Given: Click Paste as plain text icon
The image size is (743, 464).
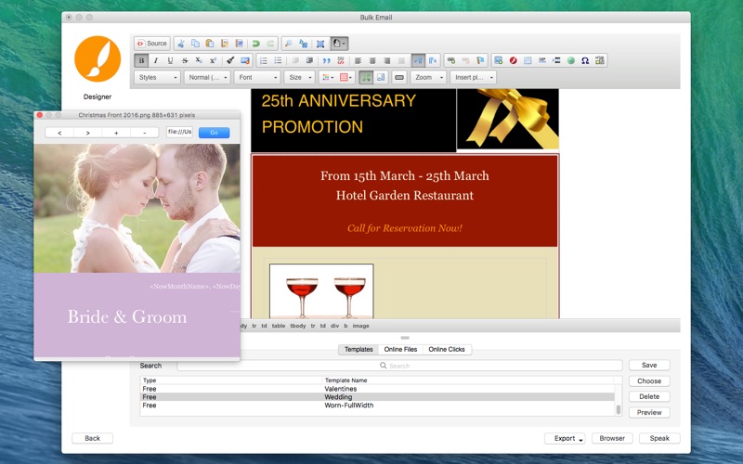Looking at the screenshot, I should (225, 44).
